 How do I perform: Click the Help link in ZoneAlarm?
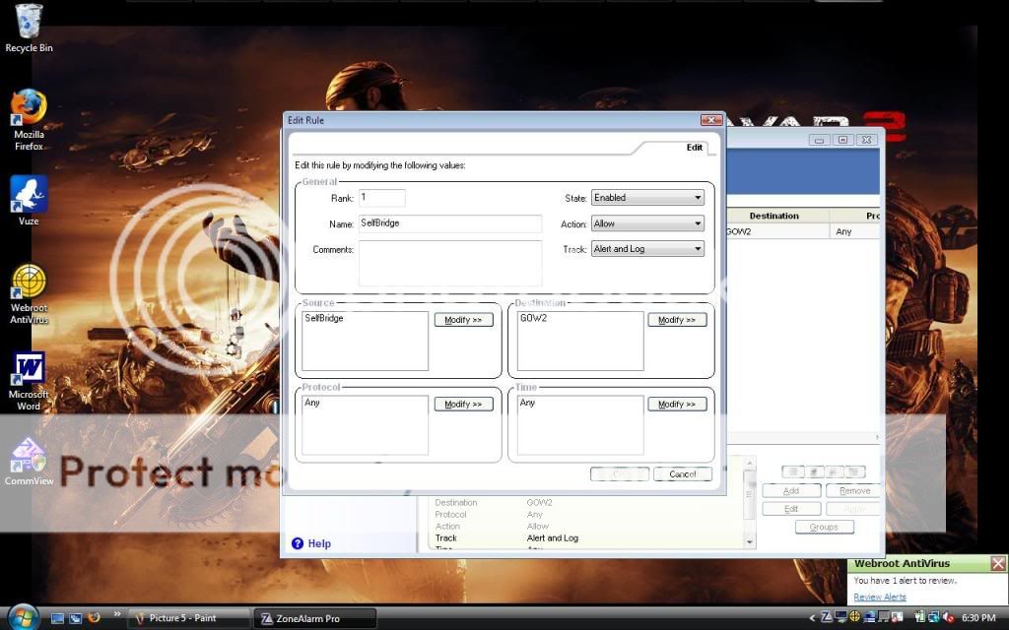coord(311,543)
